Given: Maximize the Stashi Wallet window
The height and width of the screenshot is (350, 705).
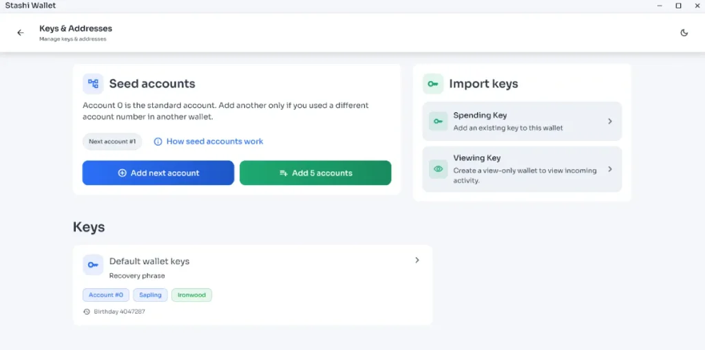Looking at the screenshot, I should pyautogui.click(x=678, y=6).
